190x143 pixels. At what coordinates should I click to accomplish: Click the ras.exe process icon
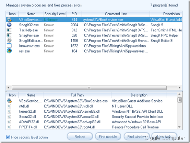[x=9, y=51]
